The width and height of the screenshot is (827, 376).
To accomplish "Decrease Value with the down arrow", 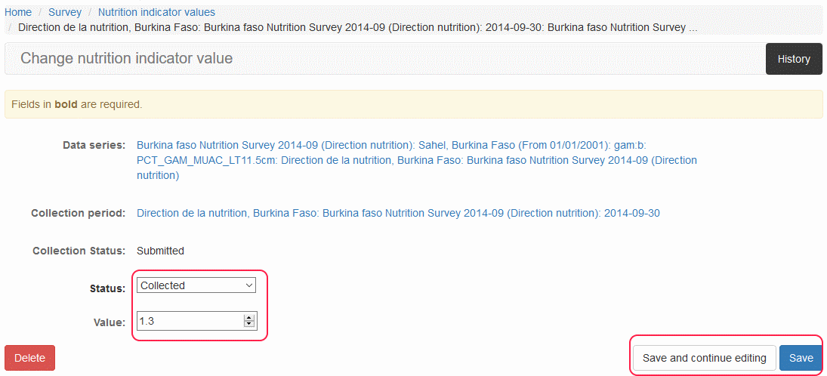I will 249,325.
